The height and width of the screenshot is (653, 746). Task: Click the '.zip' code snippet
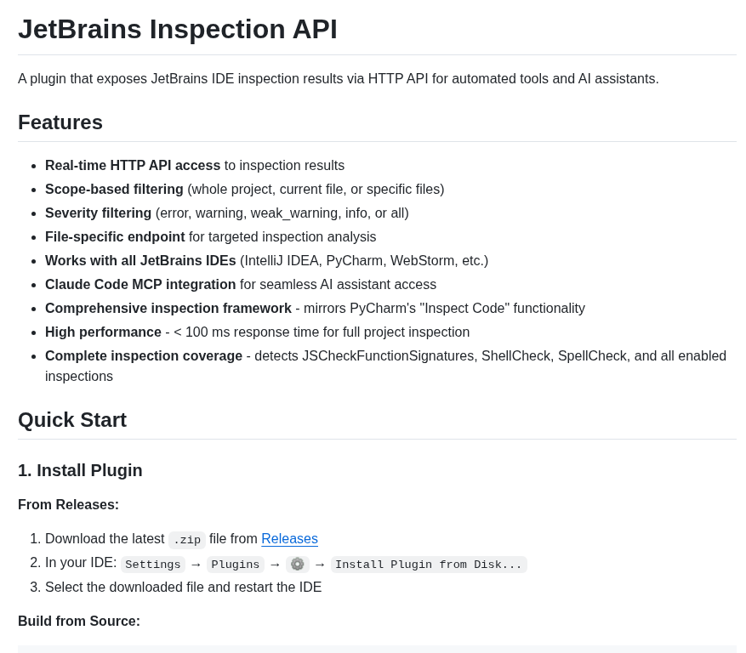coord(187,540)
